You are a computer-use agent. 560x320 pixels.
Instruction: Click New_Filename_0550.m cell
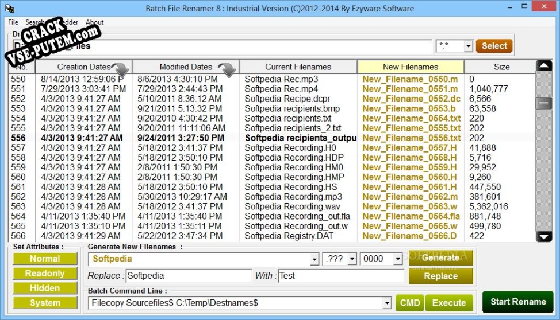tap(410, 79)
